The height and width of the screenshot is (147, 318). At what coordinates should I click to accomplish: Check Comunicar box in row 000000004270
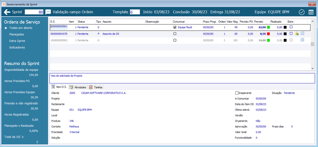point(175,34)
